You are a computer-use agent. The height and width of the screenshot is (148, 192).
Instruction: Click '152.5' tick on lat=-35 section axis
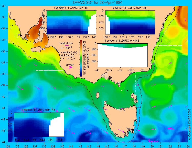[x=140, y=37]
